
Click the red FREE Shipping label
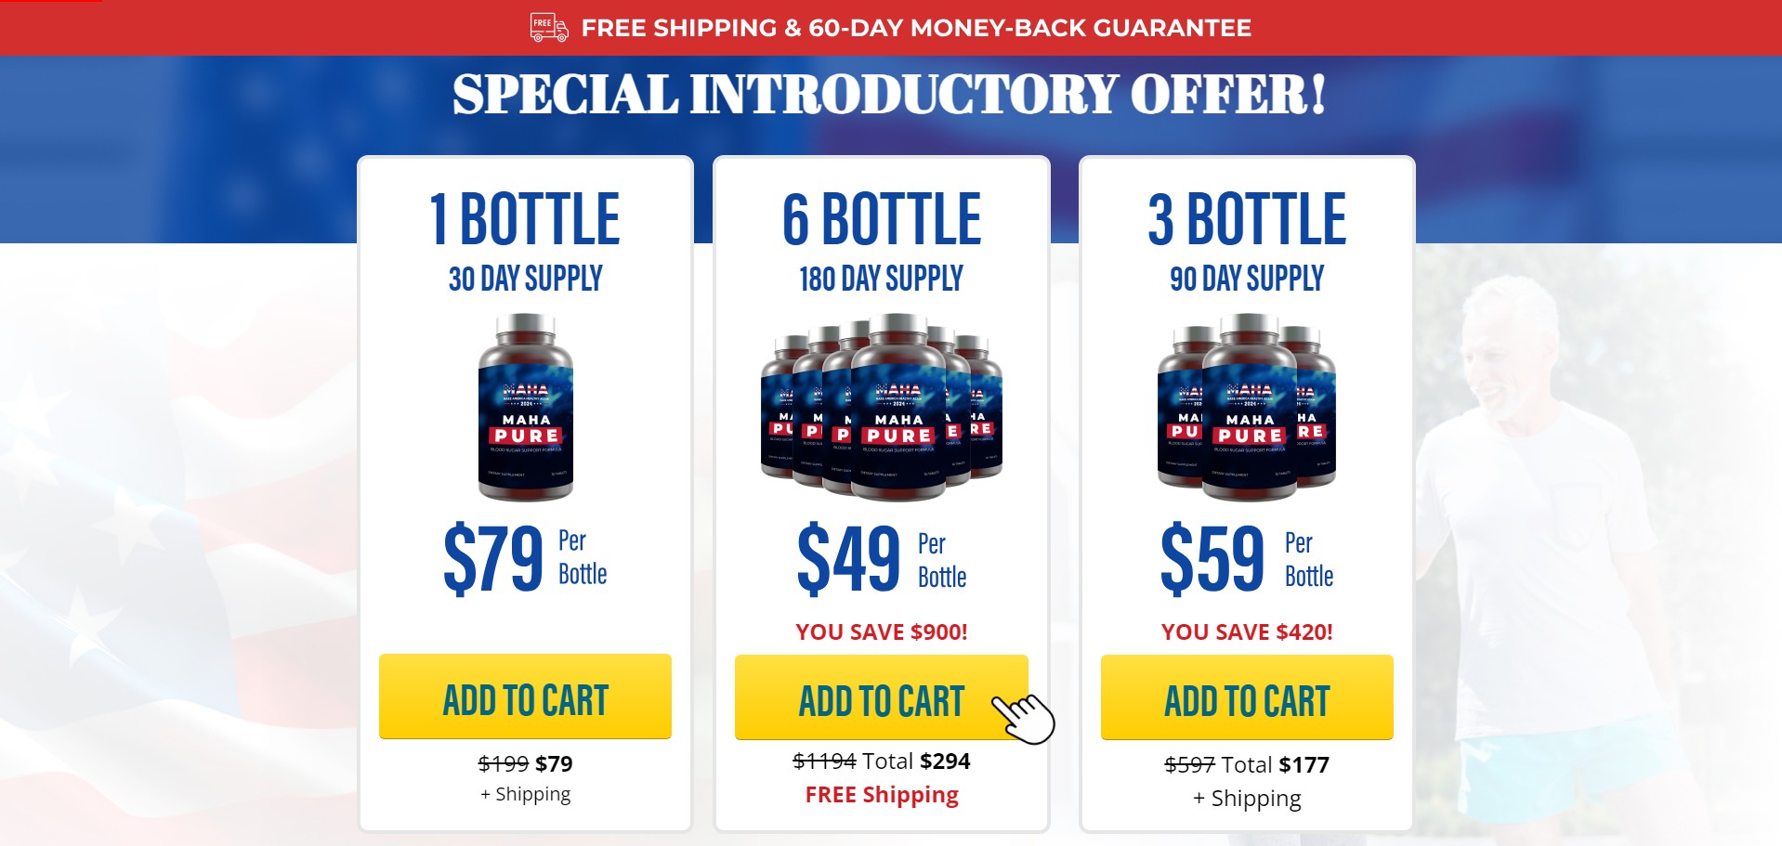coord(881,795)
